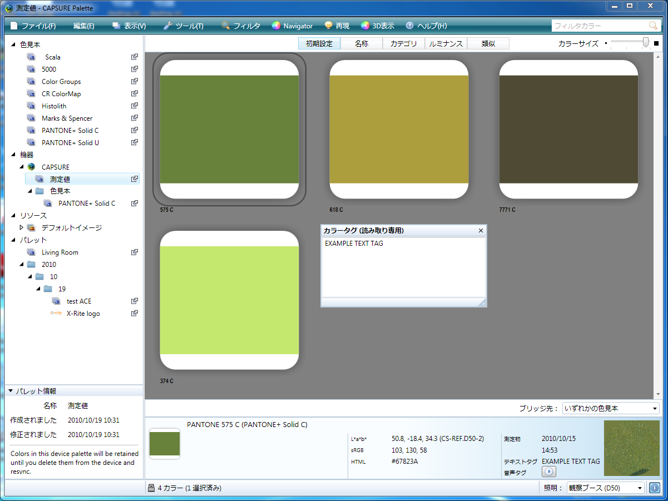Open the ツール(T) menu
Image resolution: width=668 pixels, height=501 pixels.
(183, 26)
